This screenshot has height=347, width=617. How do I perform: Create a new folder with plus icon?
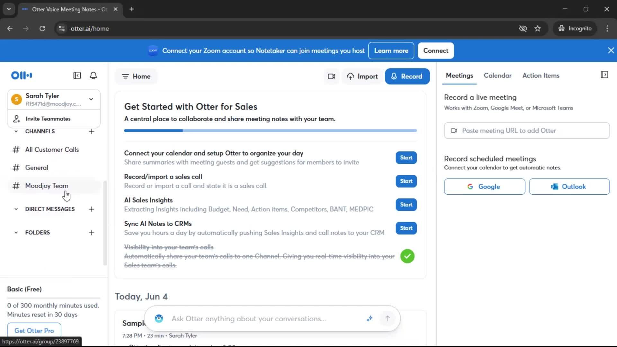click(x=92, y=233)
